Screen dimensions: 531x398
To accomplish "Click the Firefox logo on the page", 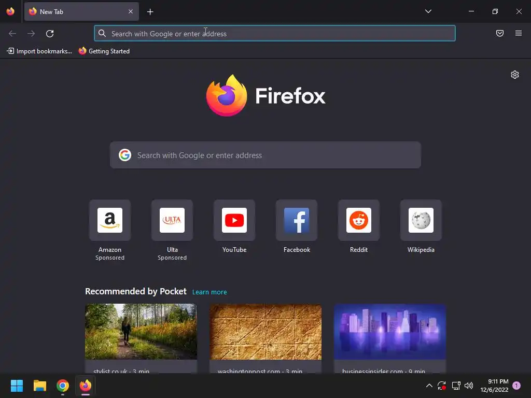I will pos(266,95).
